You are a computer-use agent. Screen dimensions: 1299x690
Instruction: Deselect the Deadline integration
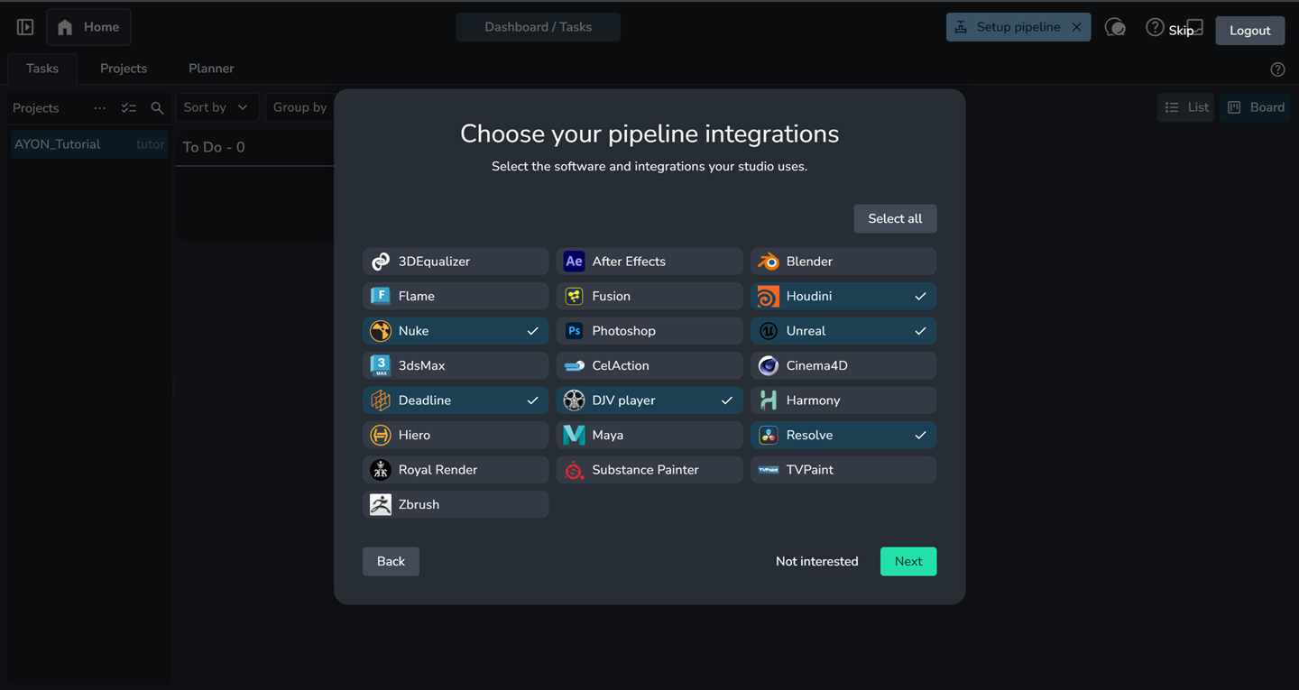pos(456,400)
